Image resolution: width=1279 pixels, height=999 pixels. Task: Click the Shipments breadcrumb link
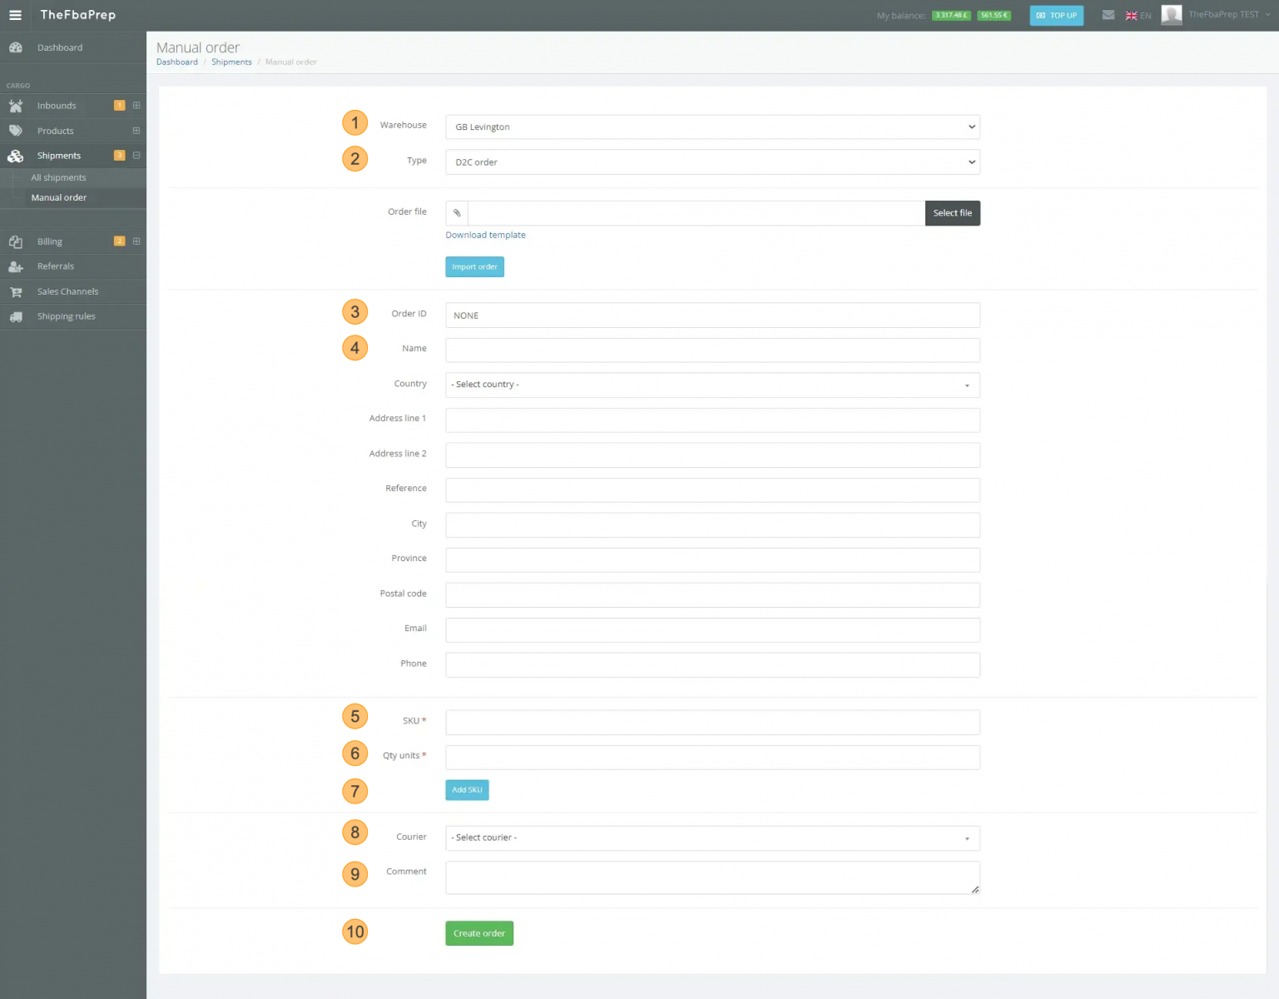(x=231, y=62)
